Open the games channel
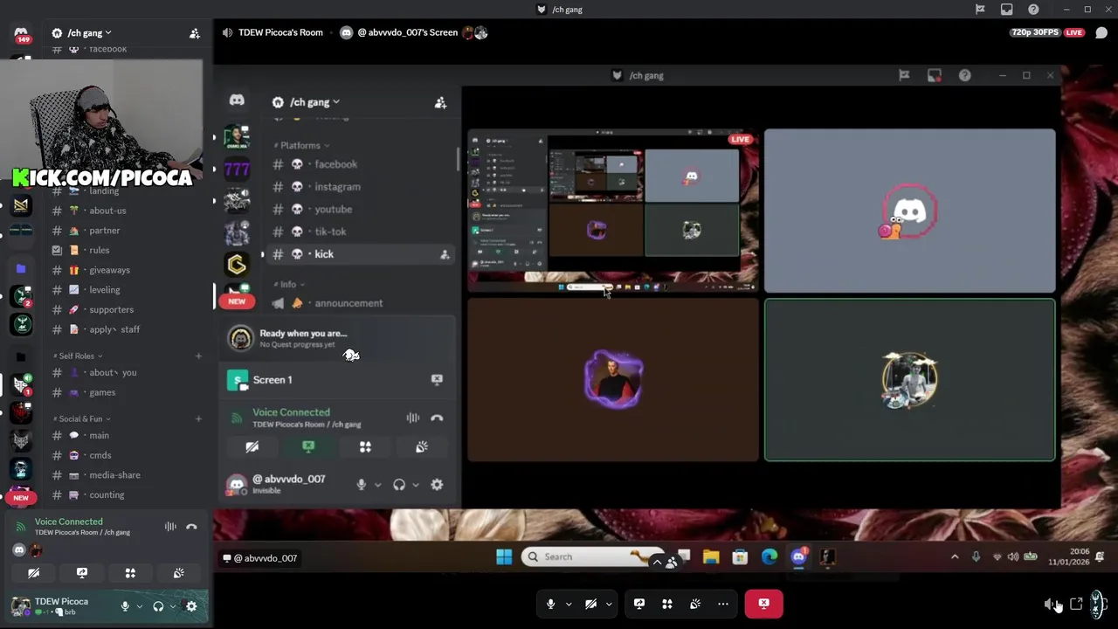 (102, 392)
